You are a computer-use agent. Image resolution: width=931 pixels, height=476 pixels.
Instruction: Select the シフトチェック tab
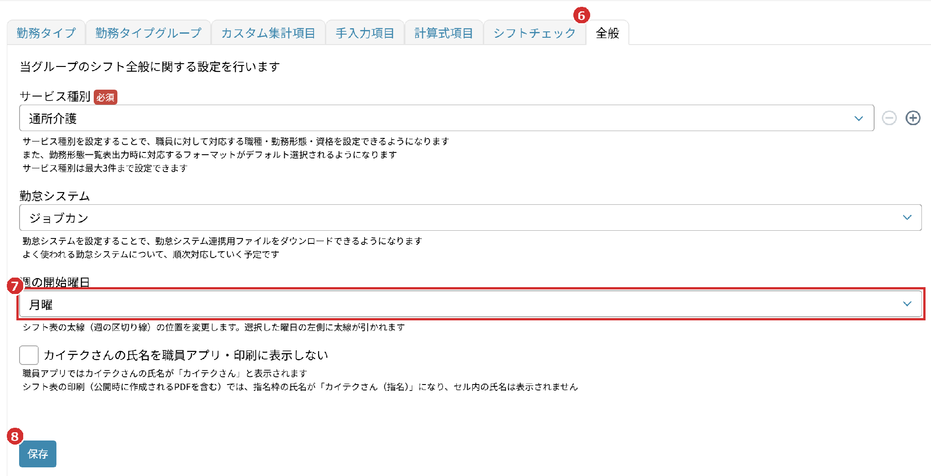pos(534,33)
